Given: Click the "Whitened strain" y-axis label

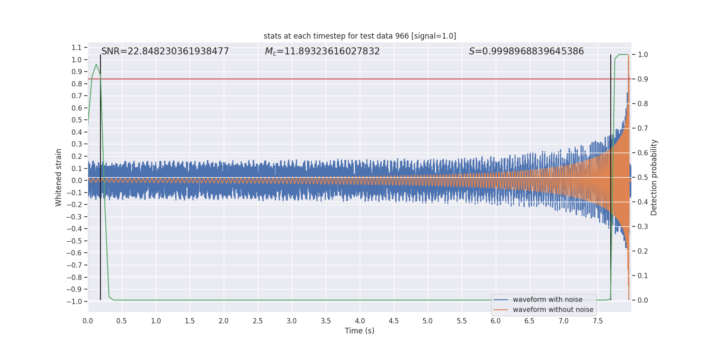Looking at the screenshot, I should point(59,177).
